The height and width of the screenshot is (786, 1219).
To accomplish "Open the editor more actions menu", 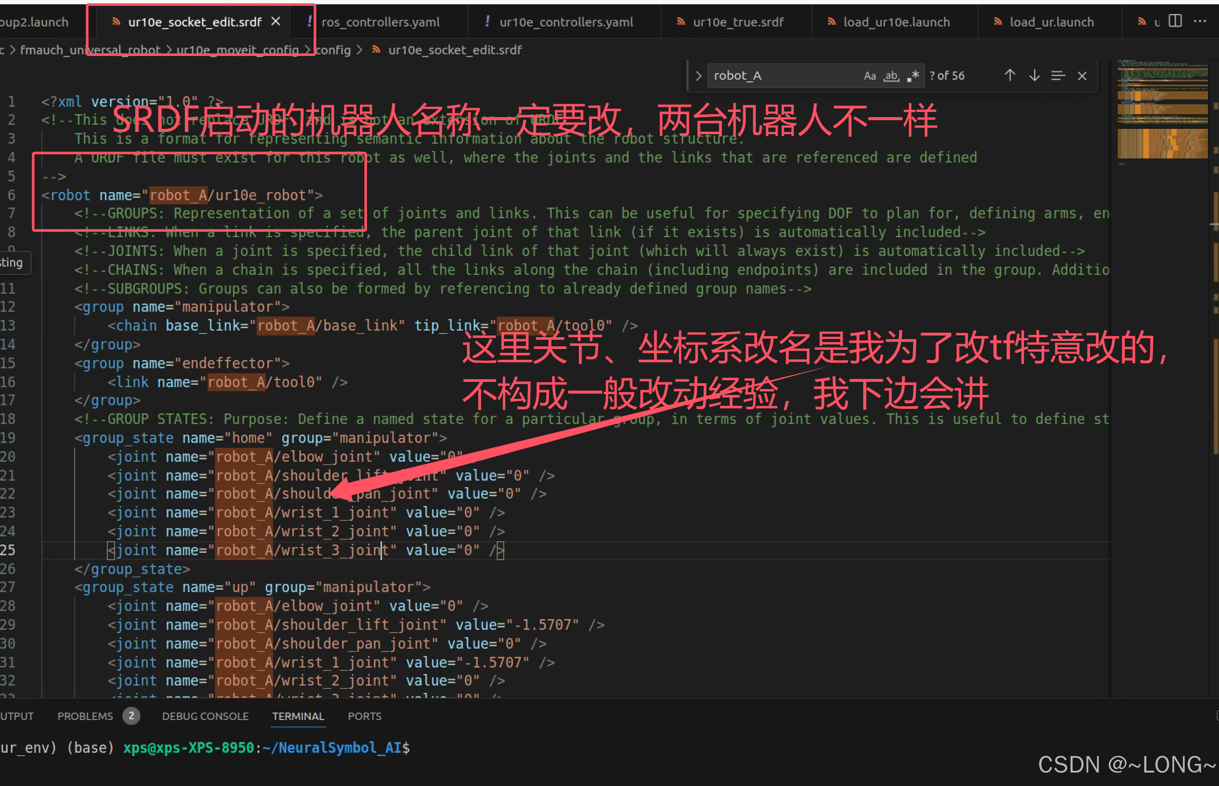I will pyautogui.click(x=1199, y=21).
